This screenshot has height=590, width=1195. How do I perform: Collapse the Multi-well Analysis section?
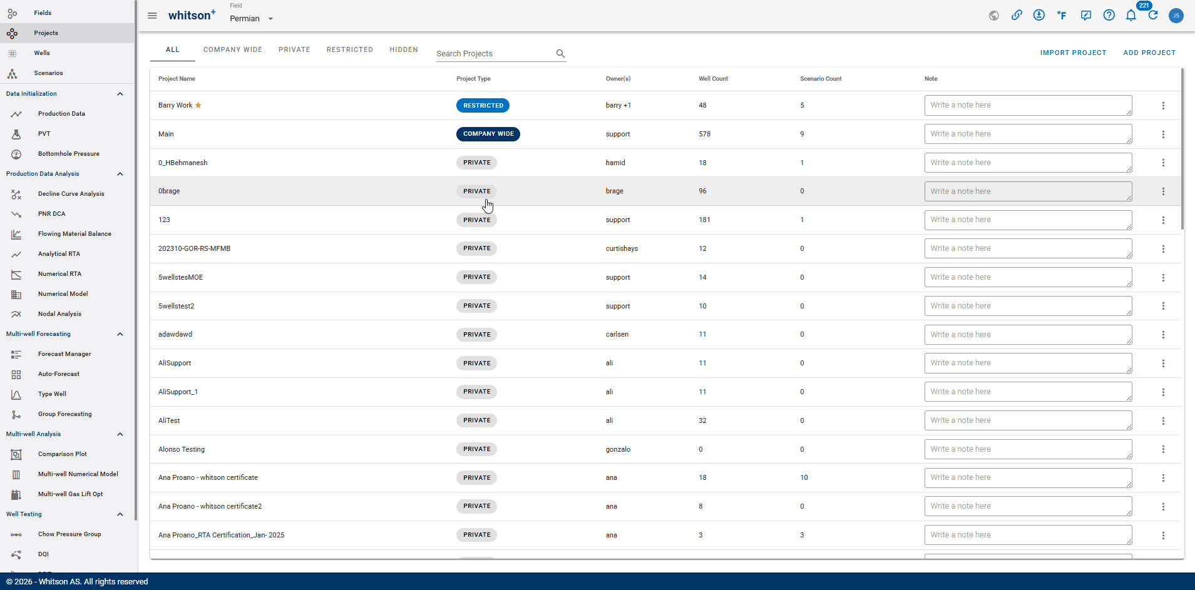[120, 434]
